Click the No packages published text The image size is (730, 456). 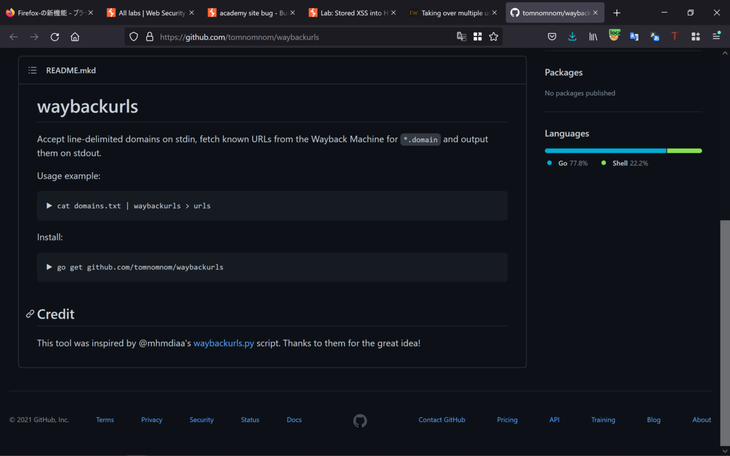580,93
